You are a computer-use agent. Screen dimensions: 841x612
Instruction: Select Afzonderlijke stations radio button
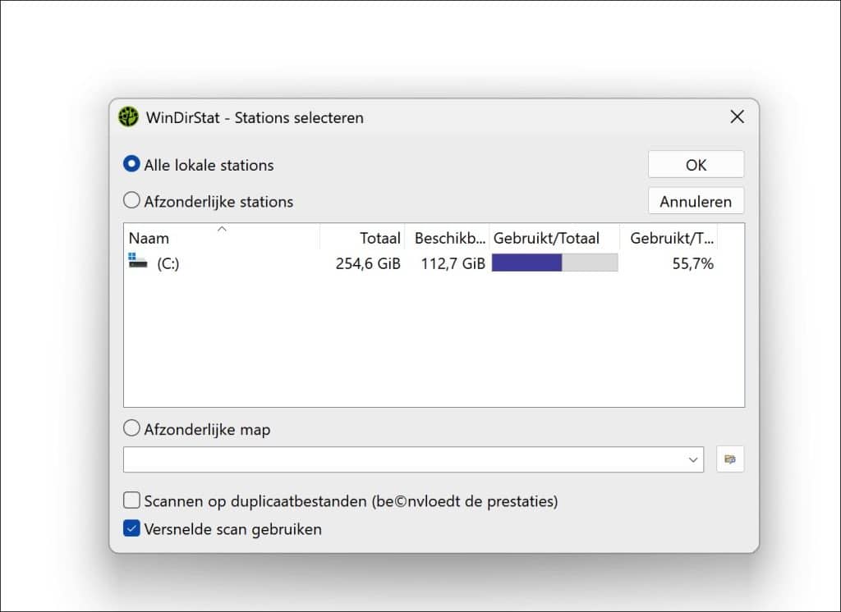coord(131,201)
